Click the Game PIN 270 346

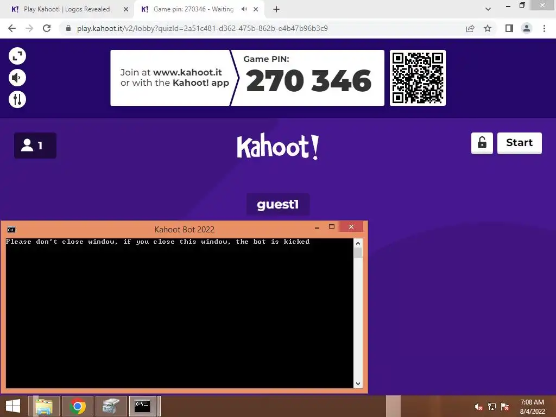(x=308, y=80)
